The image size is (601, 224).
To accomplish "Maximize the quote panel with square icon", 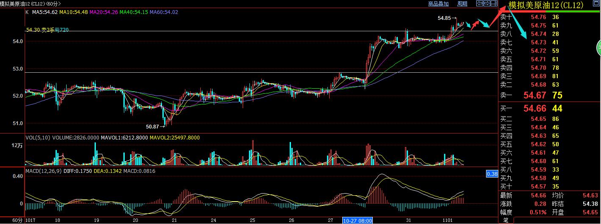I will click(596, 3).
